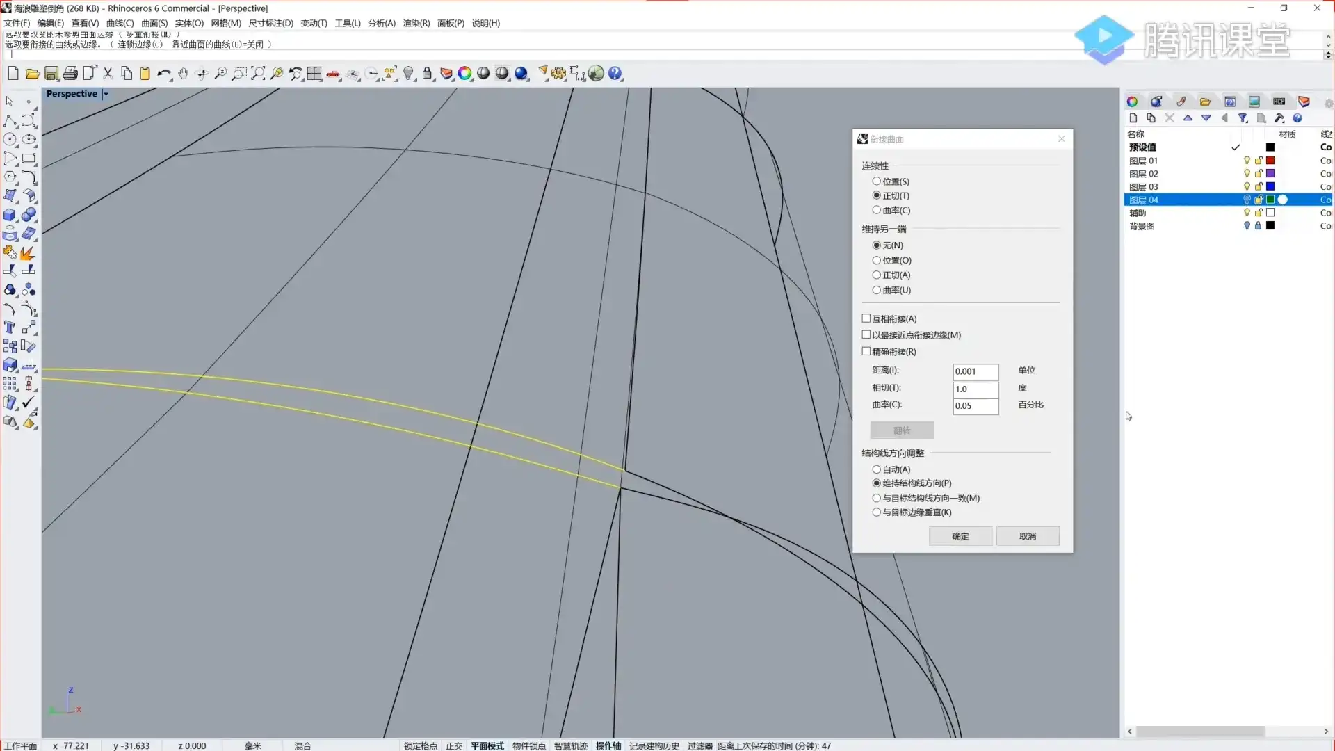Click the Undo arrow icon in toolbar
The image size is (1335, 751).
click(163, 74)
